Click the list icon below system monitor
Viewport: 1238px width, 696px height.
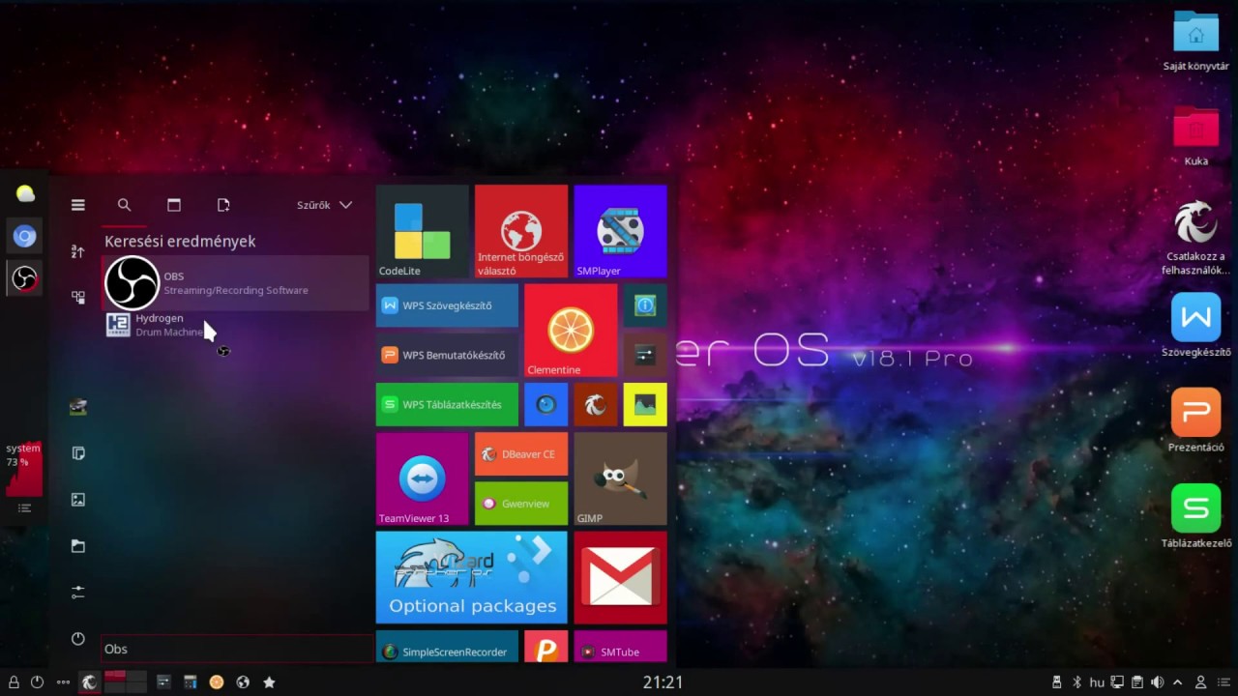[25, 508]
